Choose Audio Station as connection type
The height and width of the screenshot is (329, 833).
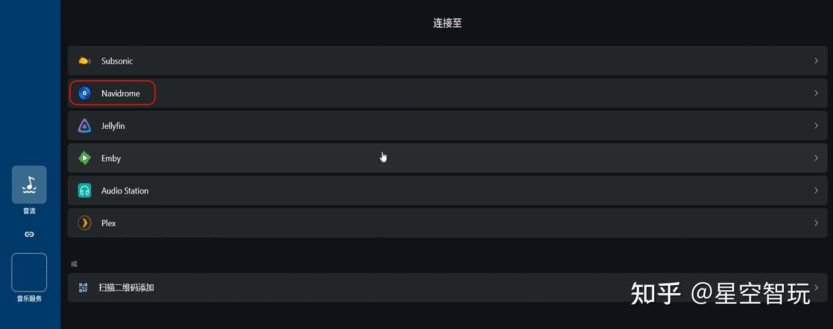click(125, 191)
